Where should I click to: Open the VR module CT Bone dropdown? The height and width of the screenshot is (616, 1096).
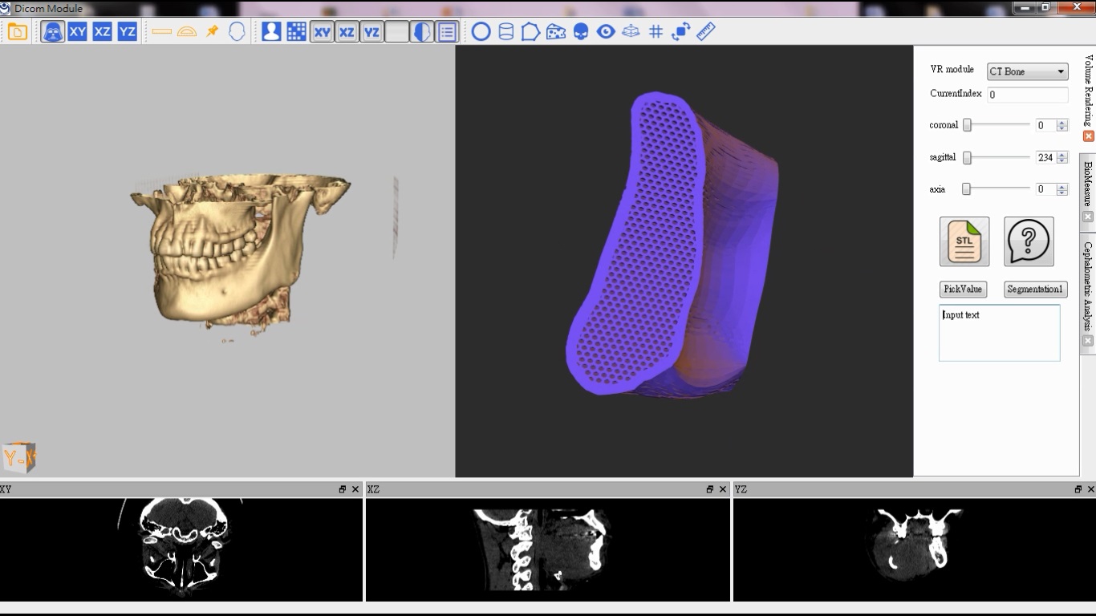coord(1027,71)
